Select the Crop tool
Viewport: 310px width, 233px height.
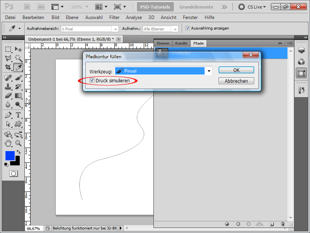[x=8, y=67]
